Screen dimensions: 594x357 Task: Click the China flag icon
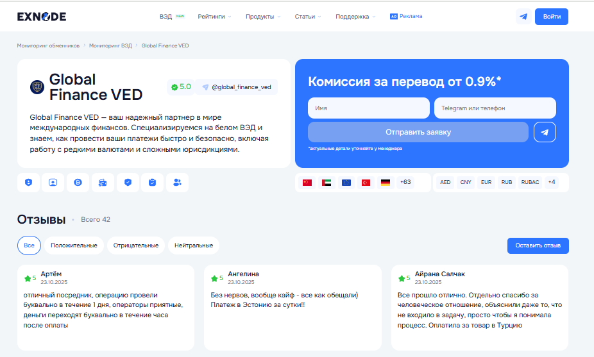click(307, 183)
